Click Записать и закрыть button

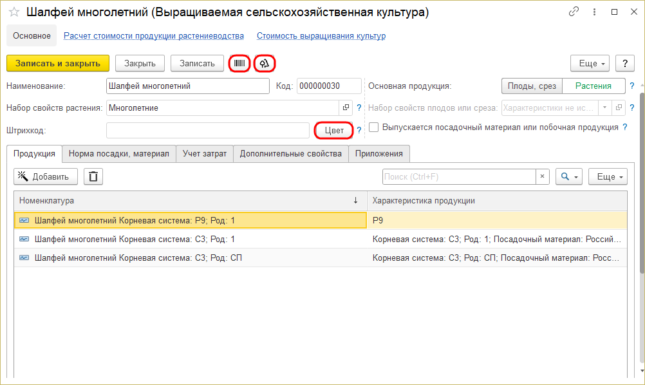point(58,63)
